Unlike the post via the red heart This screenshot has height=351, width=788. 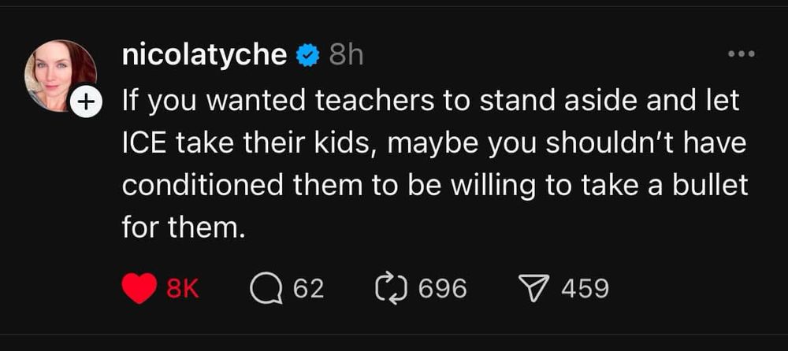coord(140,289)
